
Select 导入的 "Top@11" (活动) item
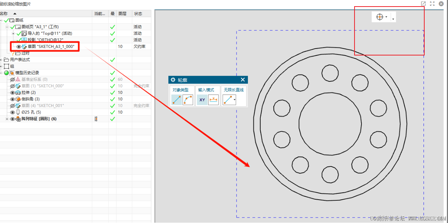click(x=50, y=33)
